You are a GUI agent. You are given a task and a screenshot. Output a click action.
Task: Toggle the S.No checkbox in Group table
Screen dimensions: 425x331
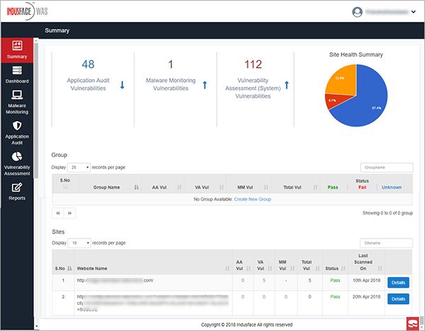coord(65,187)
